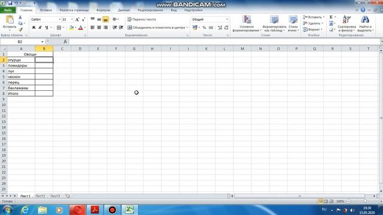The height and width of the screenshot is (215, 383).
Task: Toggle Wrap Text (Перенос текста)
Action: [141, 19]
